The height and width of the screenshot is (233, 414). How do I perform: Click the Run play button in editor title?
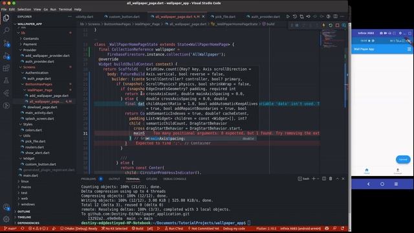(288, 16)
